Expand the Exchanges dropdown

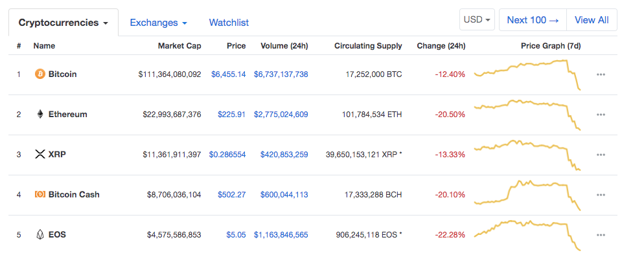(158, 23)
